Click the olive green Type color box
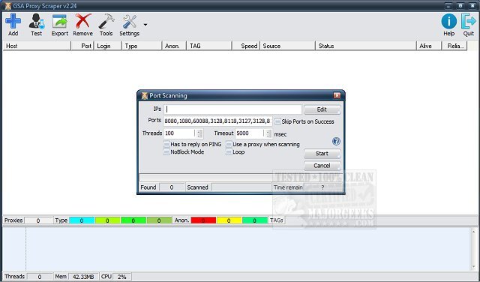The image size is (480, 282). coord(159,220)
